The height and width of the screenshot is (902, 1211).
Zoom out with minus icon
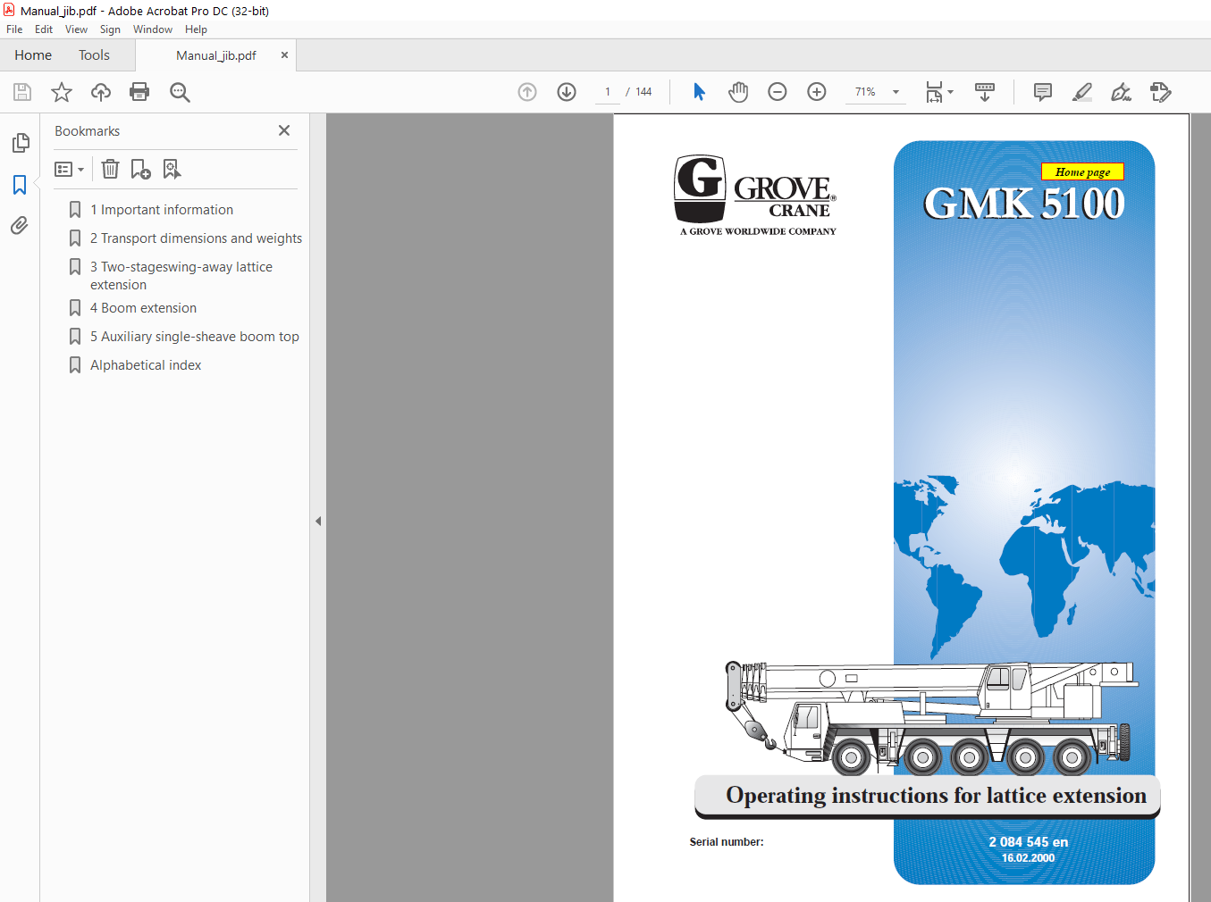(778, 92)
